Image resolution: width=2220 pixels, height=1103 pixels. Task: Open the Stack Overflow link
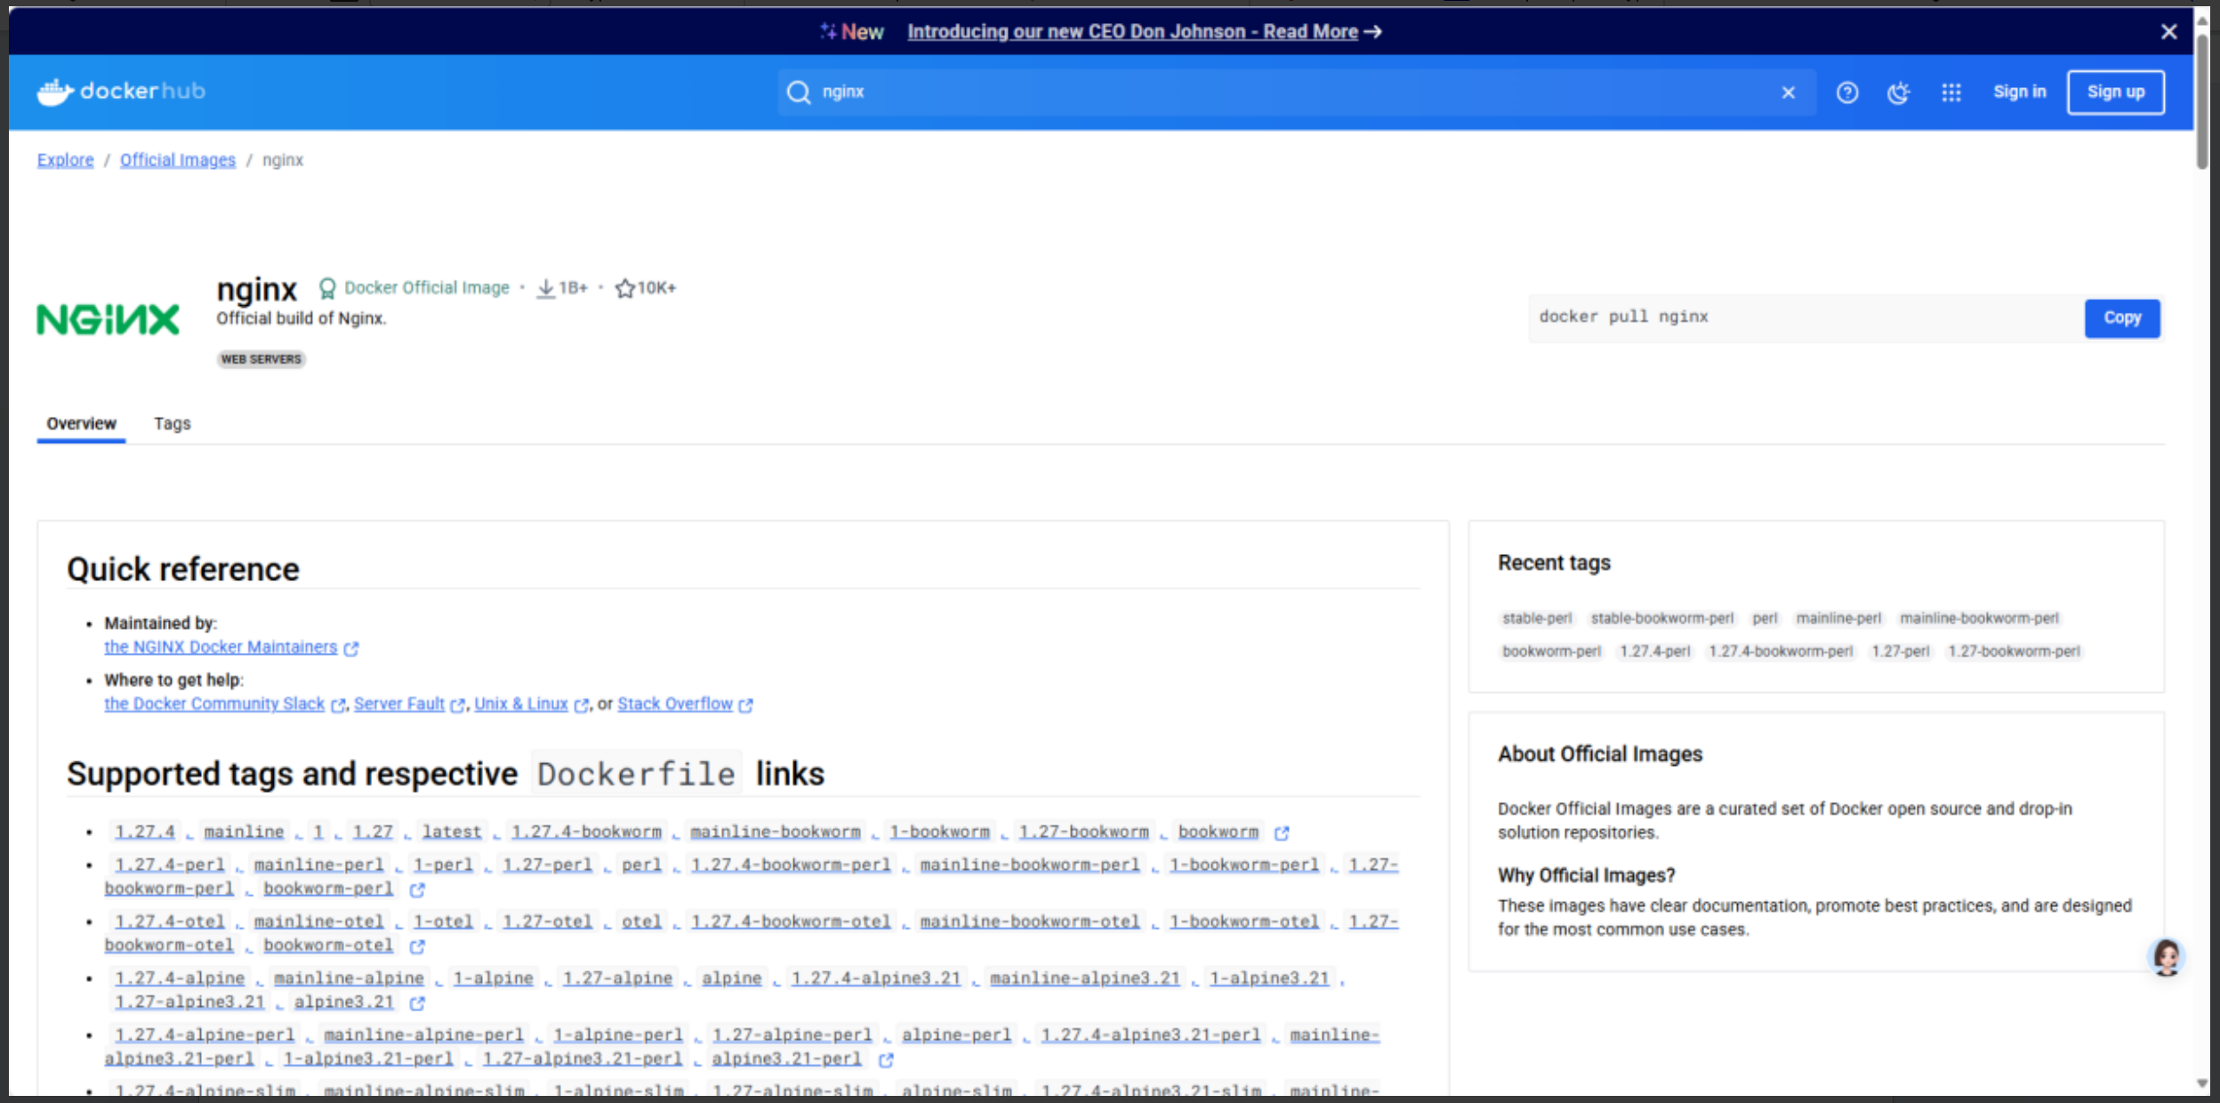(x=675, y=704)
